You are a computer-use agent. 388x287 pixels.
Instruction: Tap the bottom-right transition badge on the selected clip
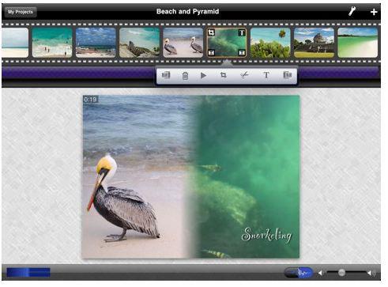242,53
